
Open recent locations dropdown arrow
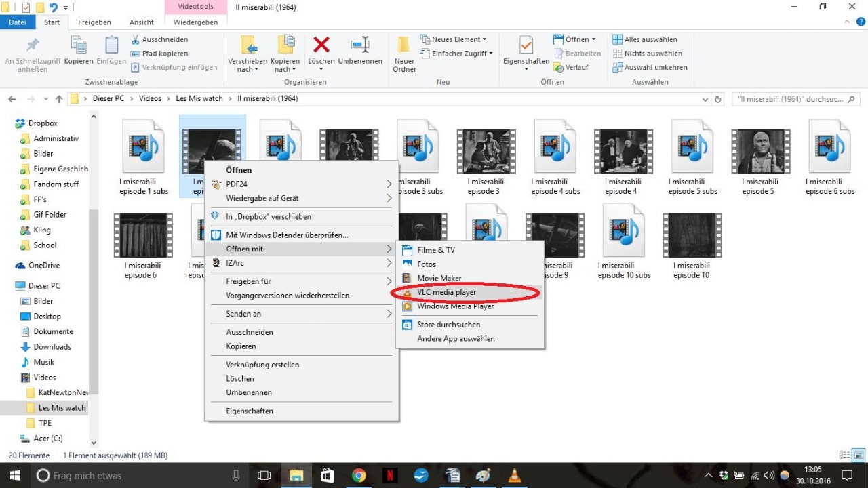click(46, 99)
